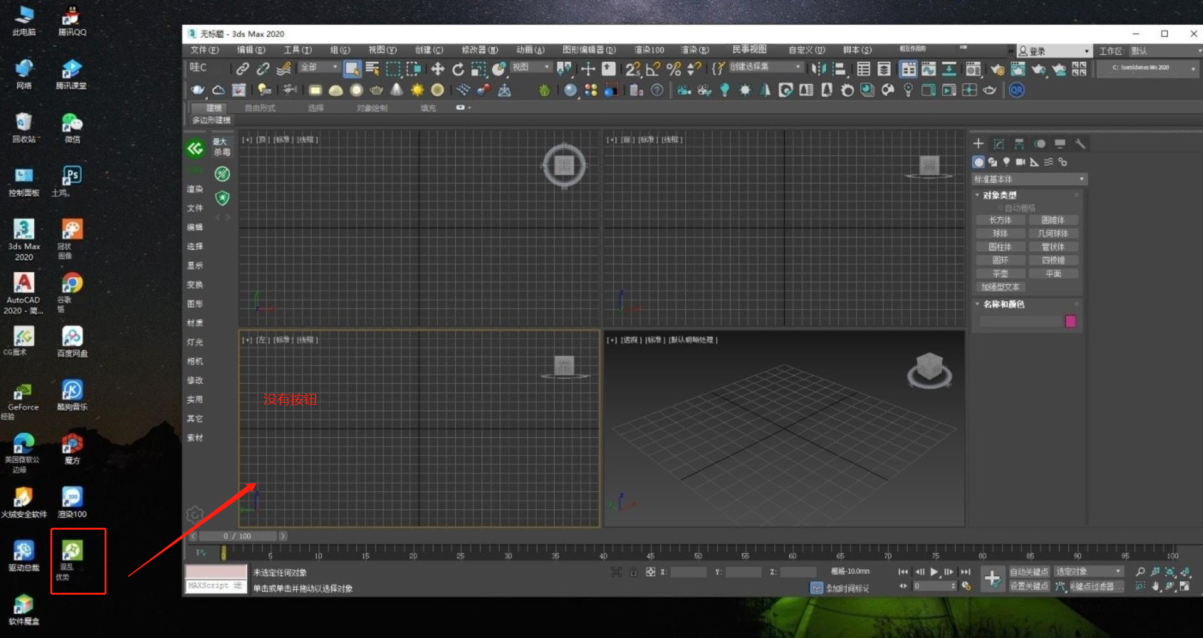Choose the Rectangular Selection Region icon
1203x638 pixels.
click(393, 69)
